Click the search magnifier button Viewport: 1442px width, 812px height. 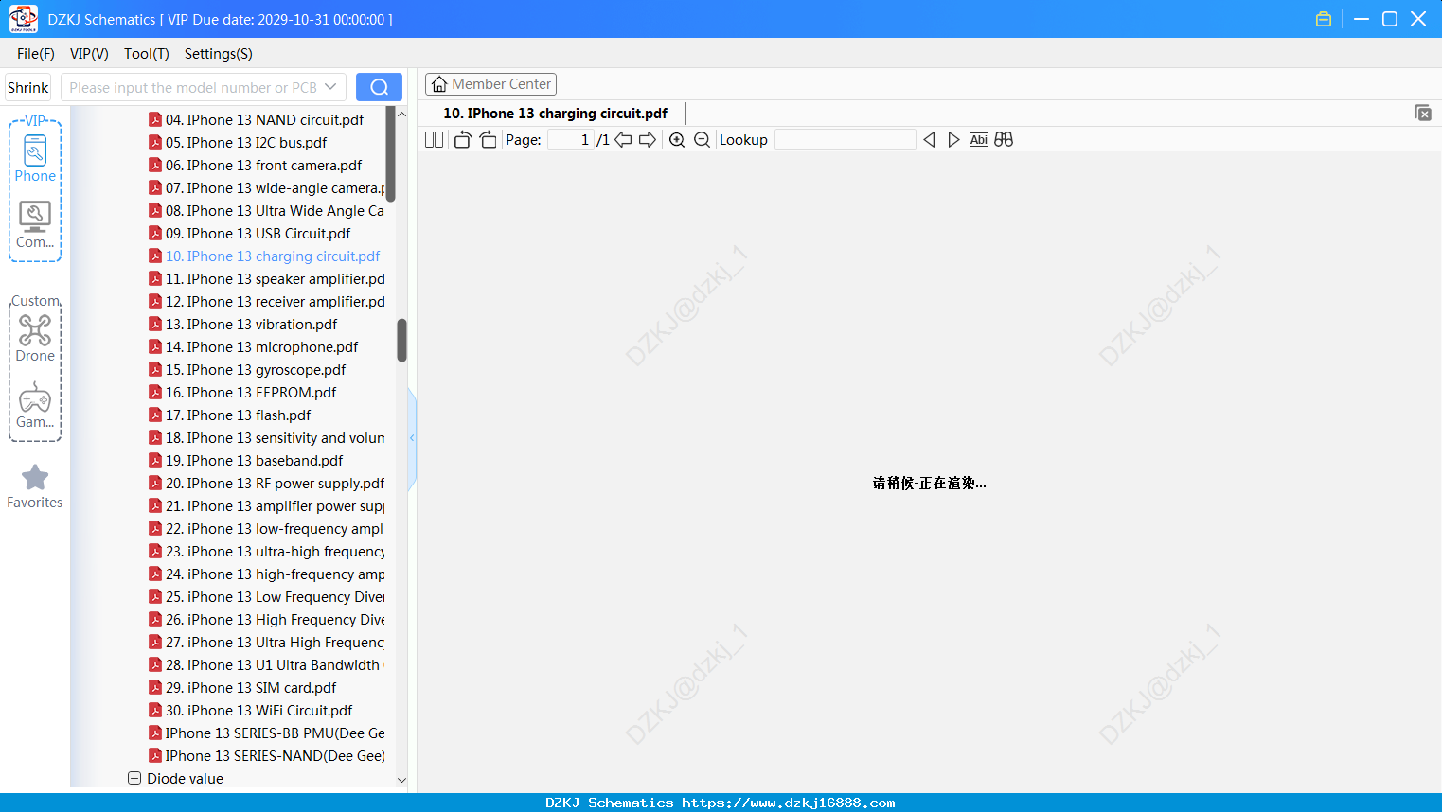click(x=379, y=87)
